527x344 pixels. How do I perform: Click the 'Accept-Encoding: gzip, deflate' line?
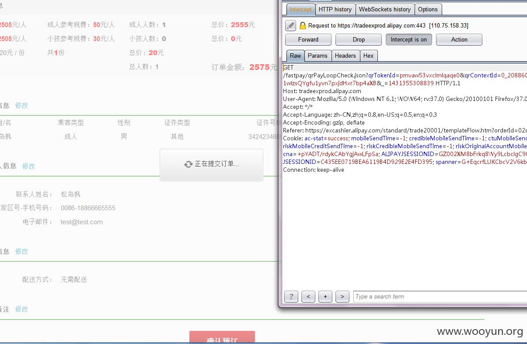pyautogui.click(x=324, y=122)
